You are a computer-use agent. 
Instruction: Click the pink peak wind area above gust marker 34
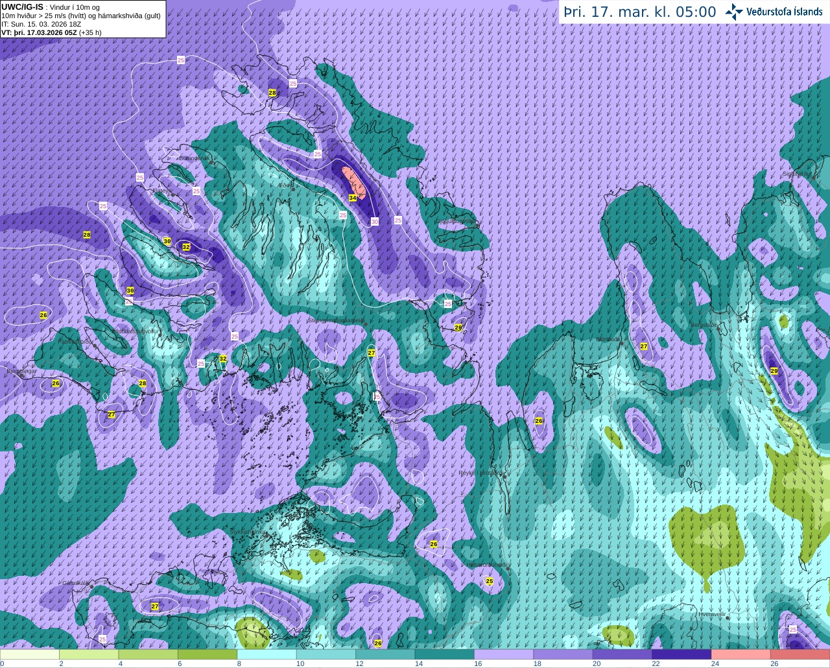click(x=355, y=181)
